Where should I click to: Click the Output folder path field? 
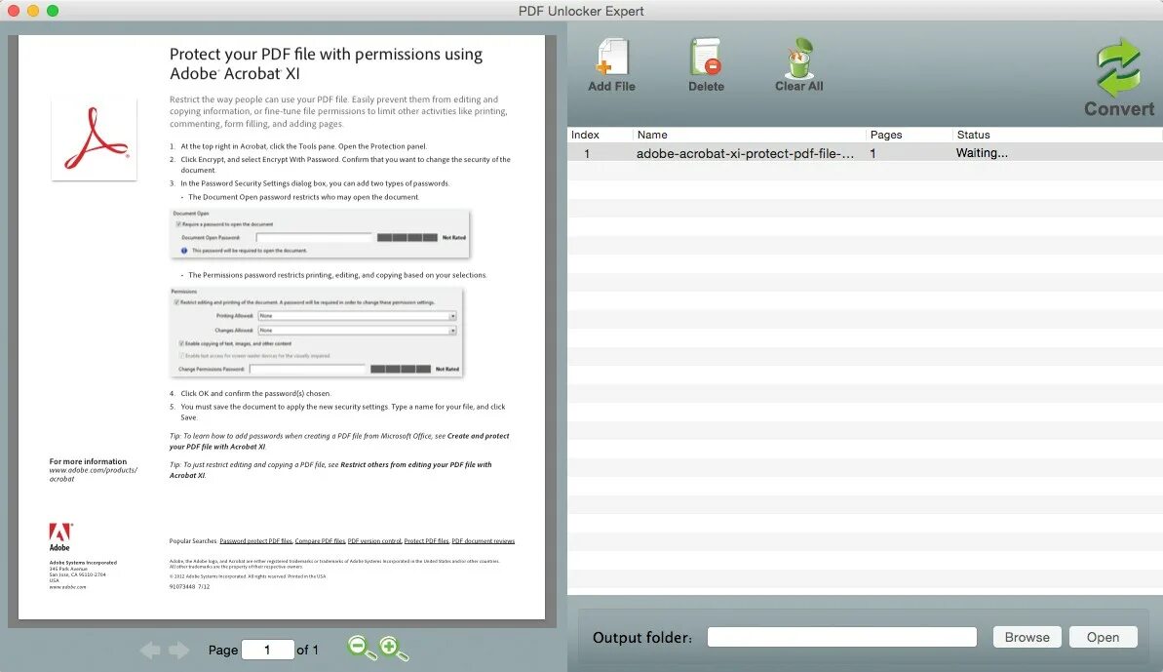[842, 637]
